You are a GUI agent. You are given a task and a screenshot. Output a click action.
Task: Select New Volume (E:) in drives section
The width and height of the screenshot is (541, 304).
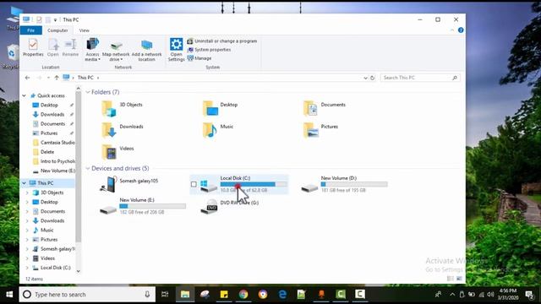[x=142, y=206]
